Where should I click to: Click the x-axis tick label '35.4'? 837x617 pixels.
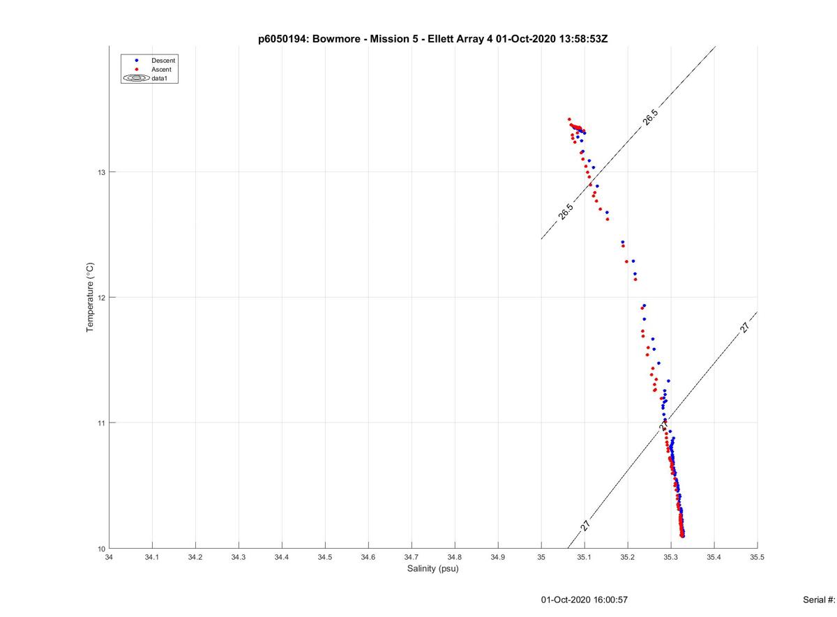(x=714, y=557)
